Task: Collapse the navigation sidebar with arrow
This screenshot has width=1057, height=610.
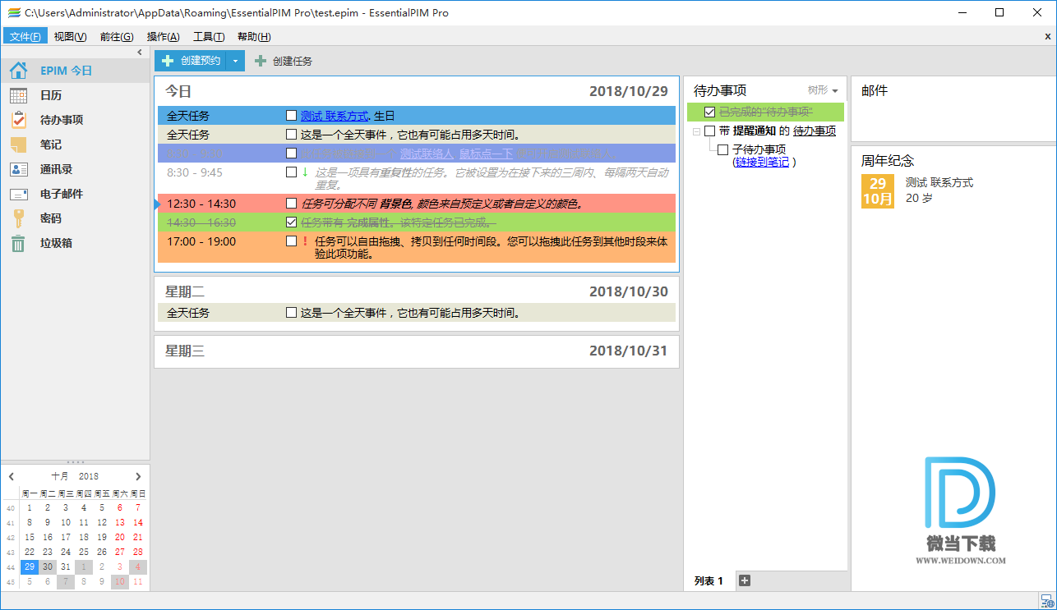Action: [x=140, y=52]
